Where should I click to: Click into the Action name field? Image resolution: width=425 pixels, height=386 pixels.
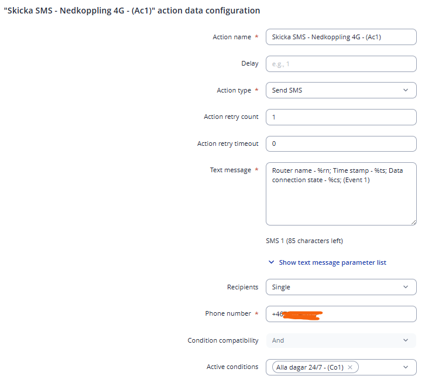click(x=341, y=37)
